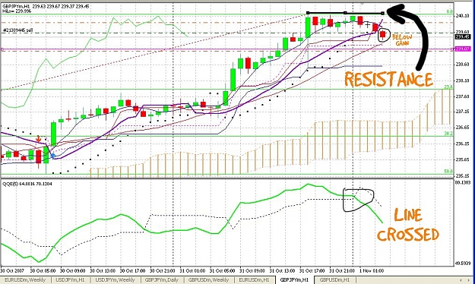Click the #21389445 sell order label

[x=17, y=30]
